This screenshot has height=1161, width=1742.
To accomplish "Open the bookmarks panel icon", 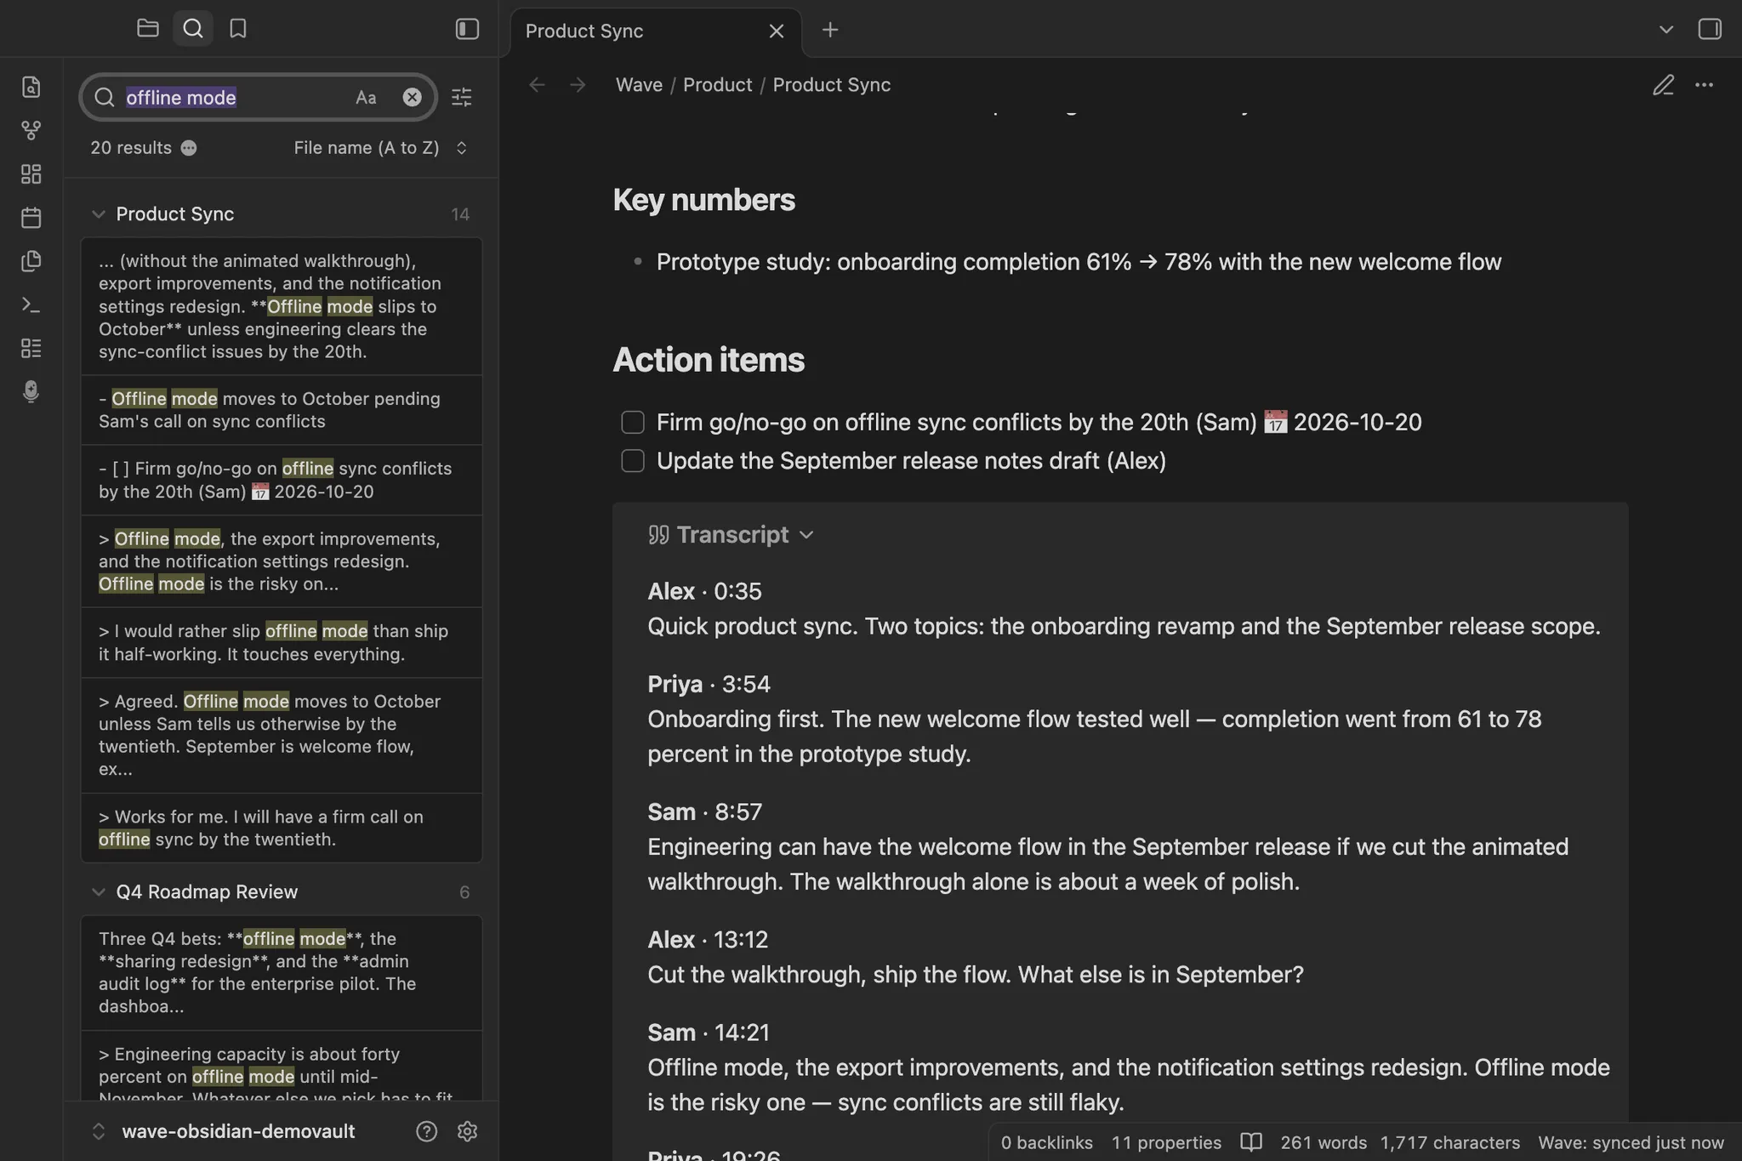I will pyautogui.click(x=238, y=29).
